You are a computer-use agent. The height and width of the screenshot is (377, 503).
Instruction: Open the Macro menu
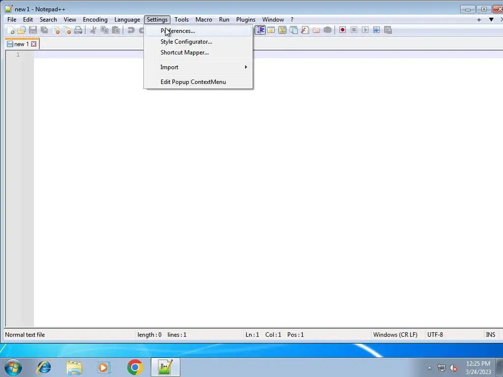(x=204, y=20)
